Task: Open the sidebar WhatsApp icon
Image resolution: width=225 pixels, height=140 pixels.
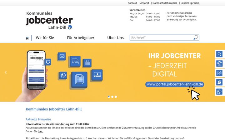Action: point(219,91)
